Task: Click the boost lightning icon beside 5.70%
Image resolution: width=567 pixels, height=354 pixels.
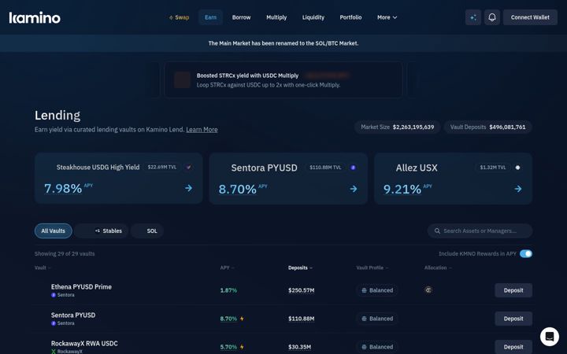Action: (242, 347)
